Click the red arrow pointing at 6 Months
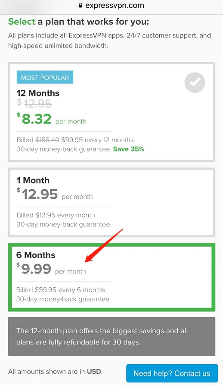The image size is (223, 385). tap(104, 245)
